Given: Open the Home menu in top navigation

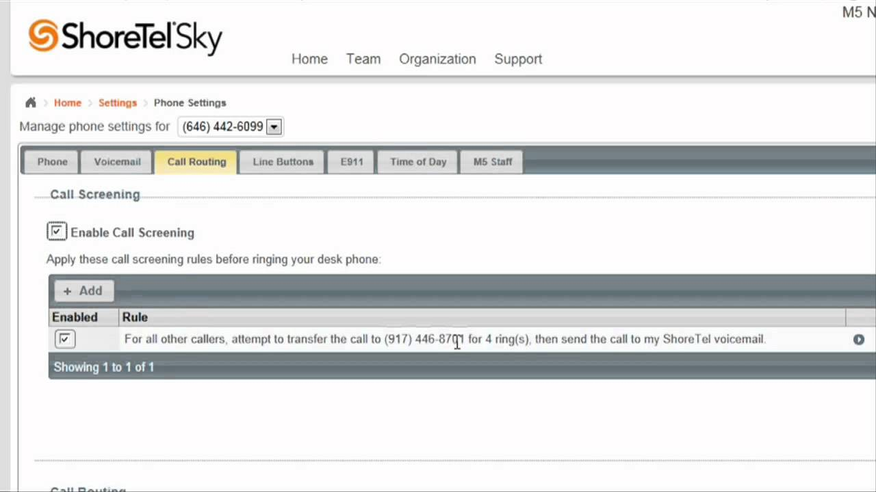Looking at the screenshot, I should (309, 59).
